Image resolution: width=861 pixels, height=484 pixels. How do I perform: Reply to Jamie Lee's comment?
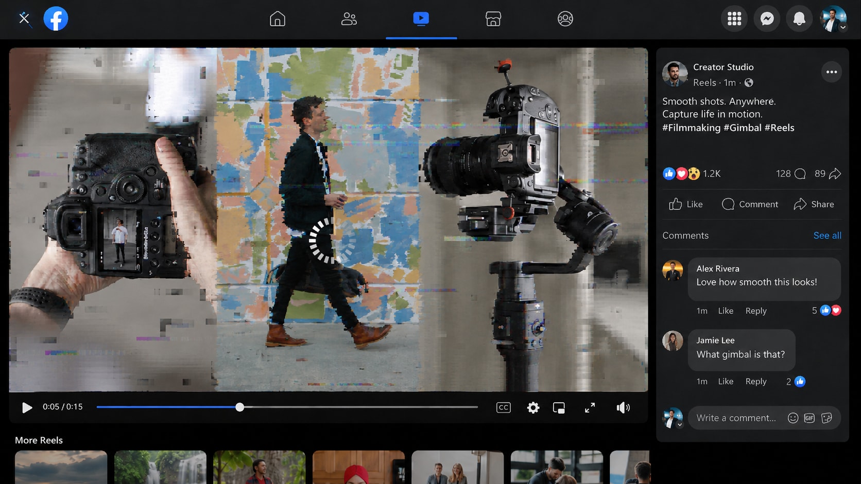756,381
